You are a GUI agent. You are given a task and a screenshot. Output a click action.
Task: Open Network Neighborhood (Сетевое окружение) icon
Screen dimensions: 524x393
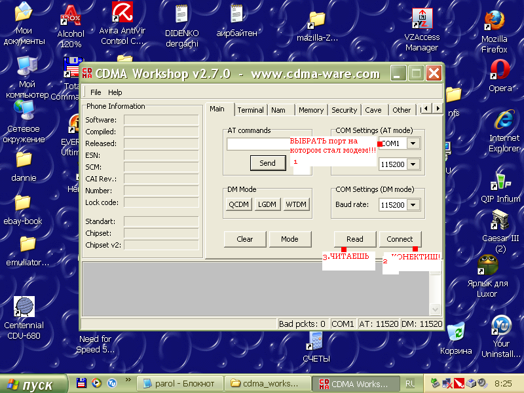(24, 122)
